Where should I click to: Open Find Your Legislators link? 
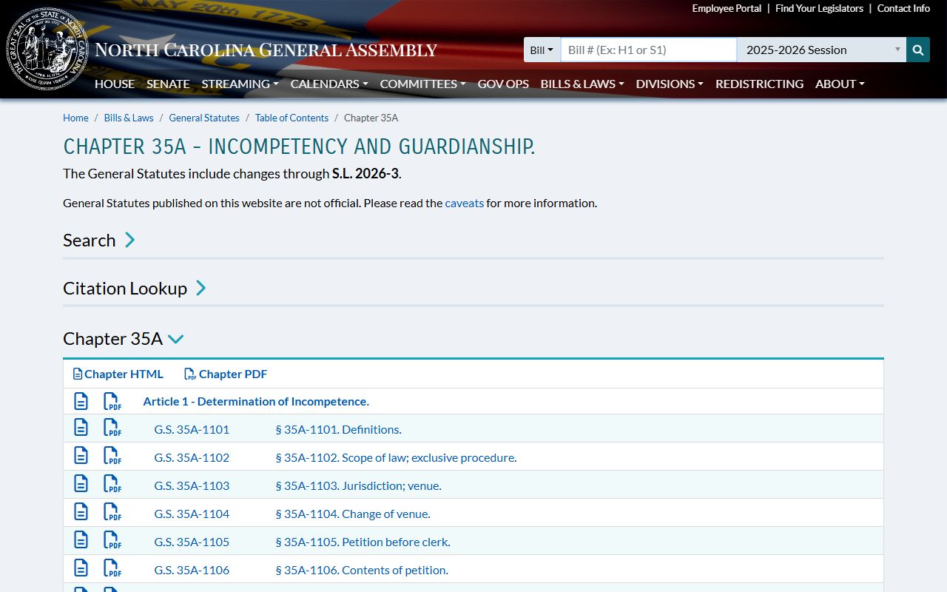click(819, 8)
